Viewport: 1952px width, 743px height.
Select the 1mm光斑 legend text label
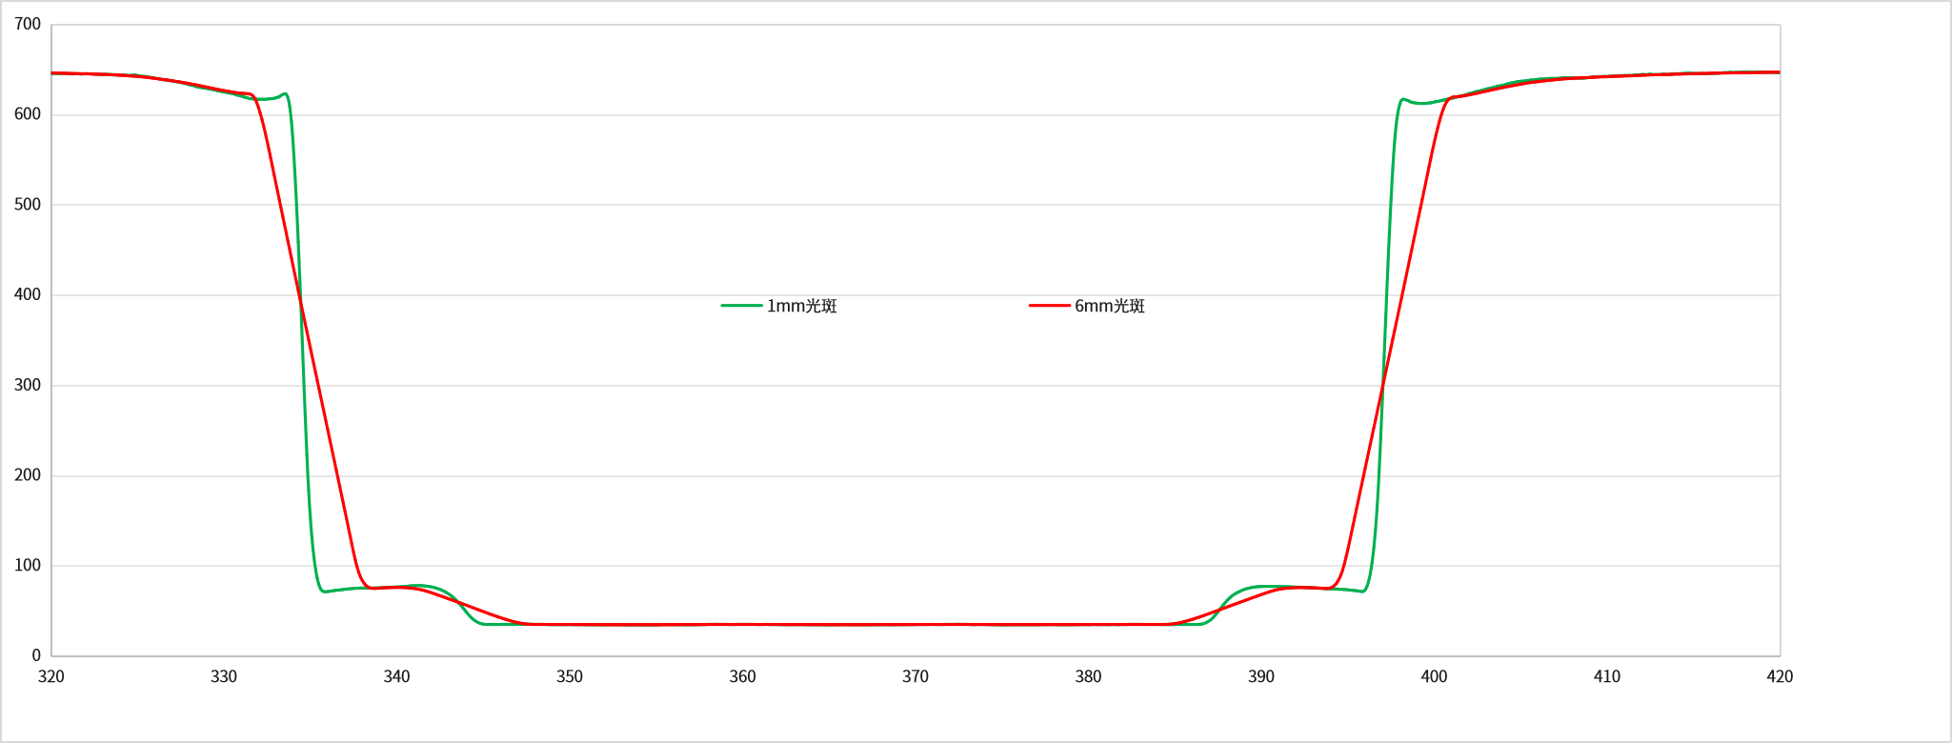pyautogui.click(x=801, y=306)
